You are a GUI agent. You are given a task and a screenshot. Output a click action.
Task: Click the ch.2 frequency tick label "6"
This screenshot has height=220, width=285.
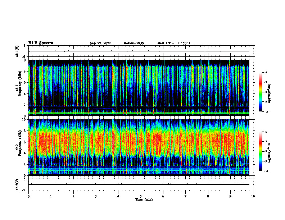[25, 142]
